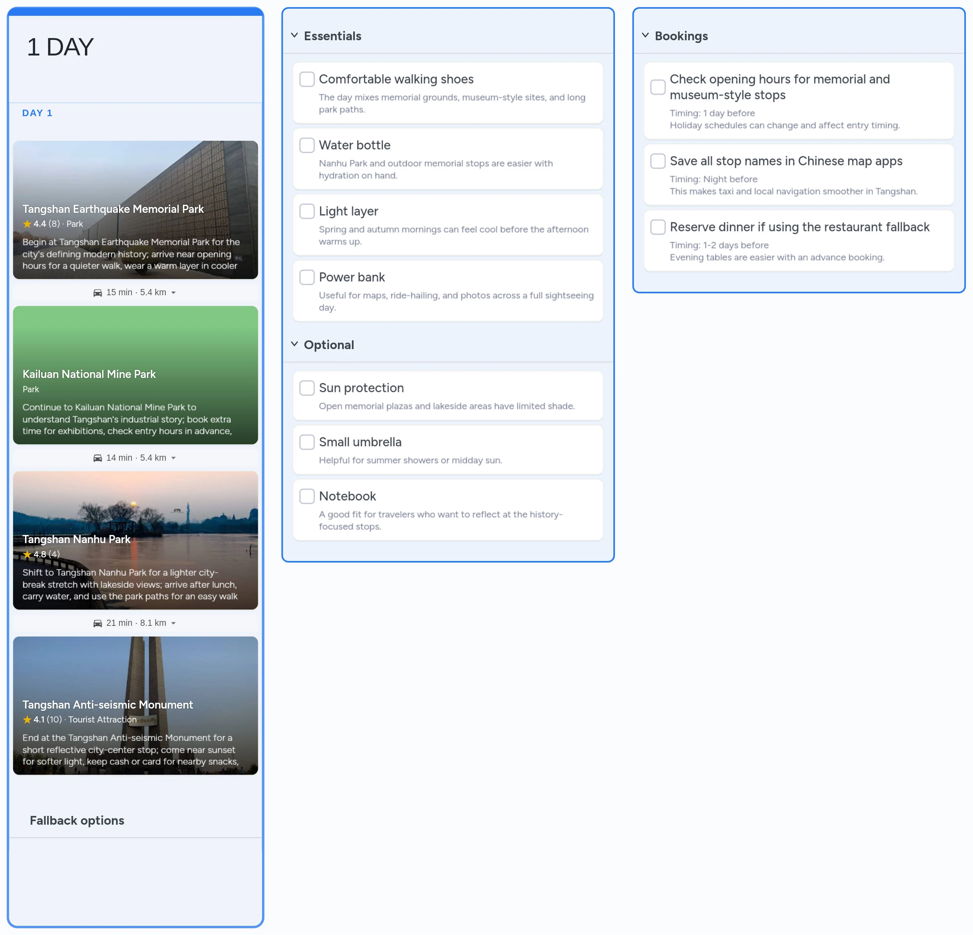The height and width of the screenshot is (935, 973).
Task: Collapse the Optional section chevron
Action: [294, 345]
